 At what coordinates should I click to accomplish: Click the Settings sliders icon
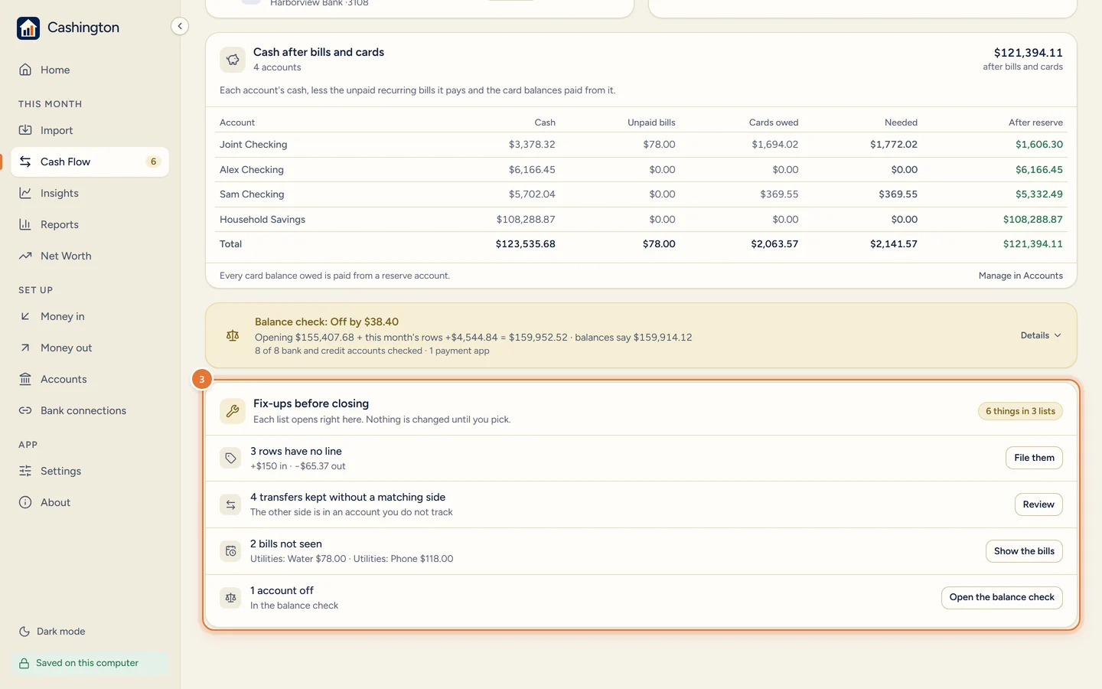tap(25, 471)
